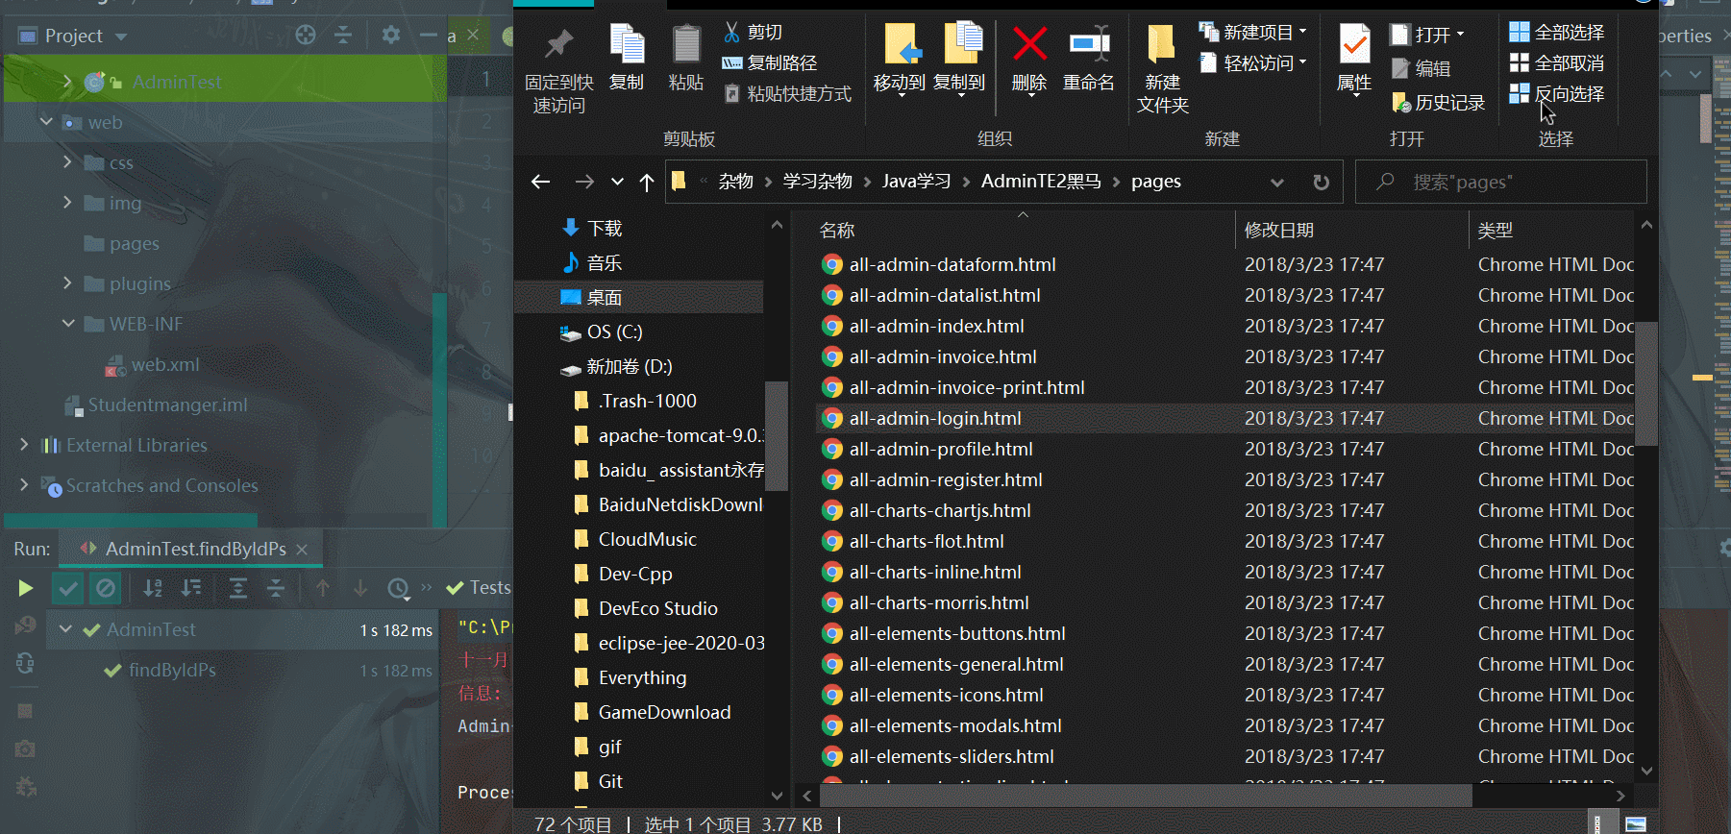The height and width of the screenshot is (834, 1731).
Task: Open recent locations dropdown chevron
Action: pyautogui.click(x=617, y=182)
